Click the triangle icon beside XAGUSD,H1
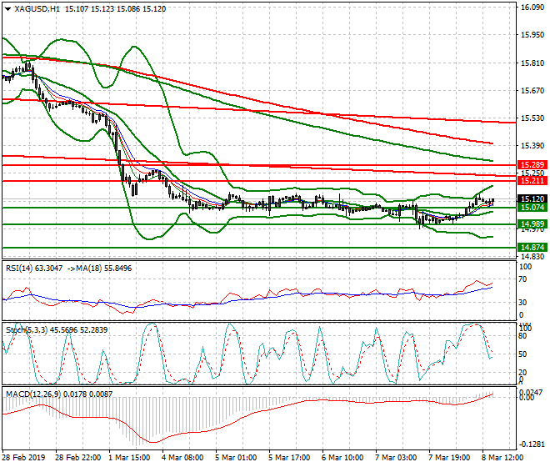The height and width of the screenshot is (467, 550). pos(7,8)
